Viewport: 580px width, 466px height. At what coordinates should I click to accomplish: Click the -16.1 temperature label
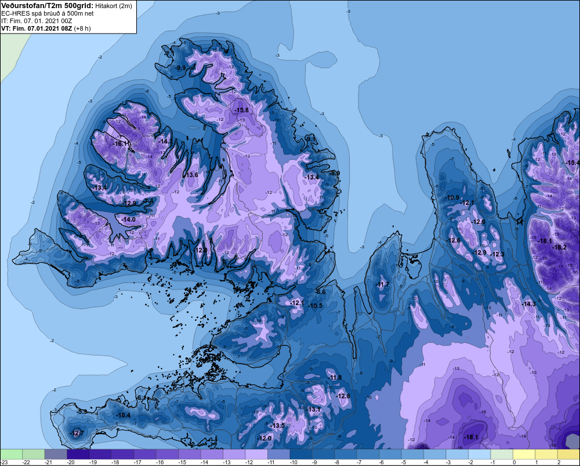(121, 144)
